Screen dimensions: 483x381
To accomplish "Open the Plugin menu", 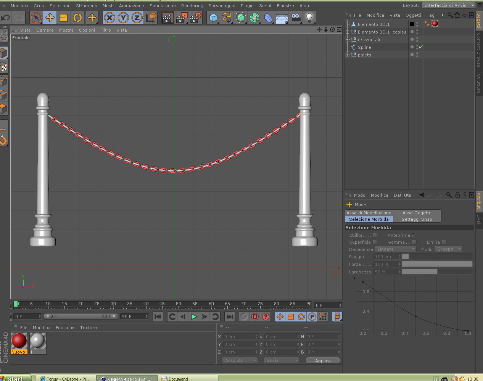I will click(247, 6).
